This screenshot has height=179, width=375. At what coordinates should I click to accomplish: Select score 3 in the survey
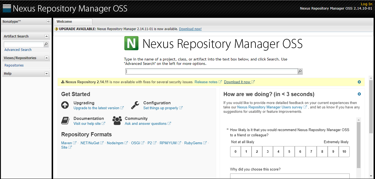pyautogui.click(x=268, y=152)
